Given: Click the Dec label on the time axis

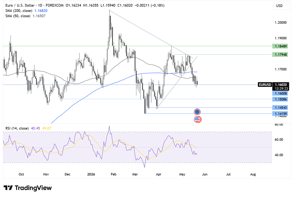Looking at the screenshot, I should [68, 174].
